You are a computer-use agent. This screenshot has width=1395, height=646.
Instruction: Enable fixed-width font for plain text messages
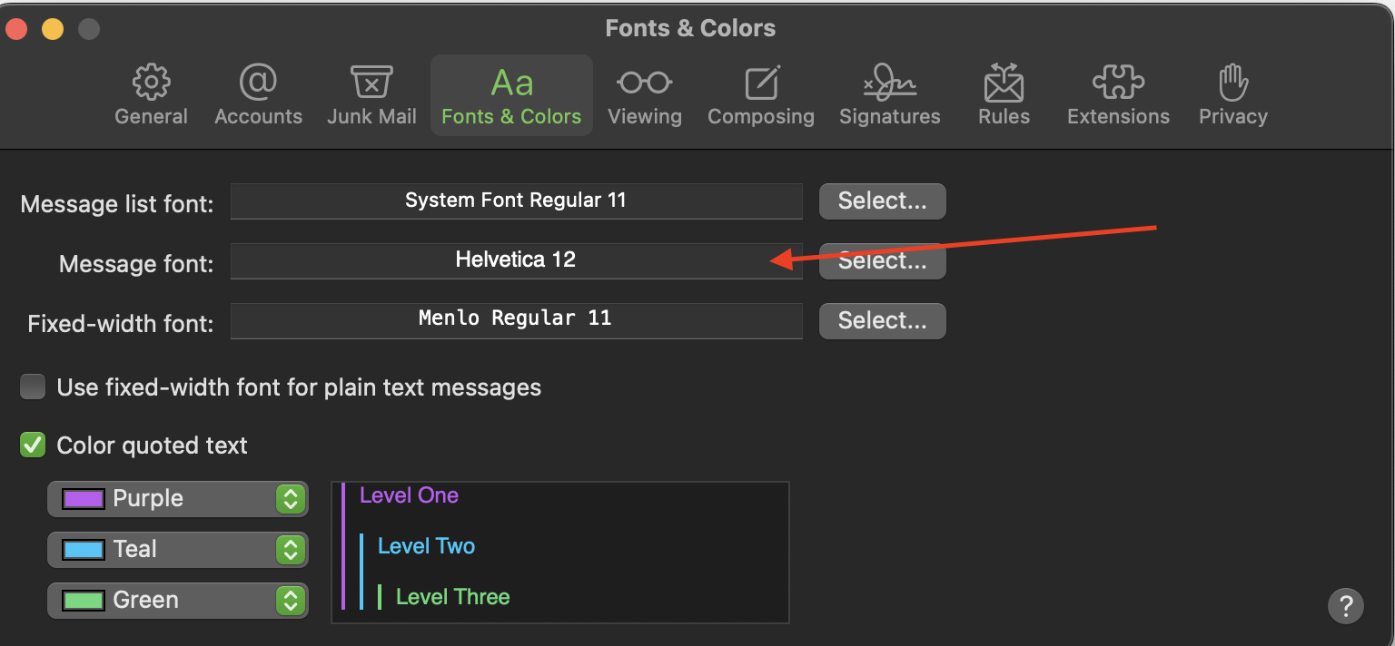pyautogui.click(x=33, y=387)
